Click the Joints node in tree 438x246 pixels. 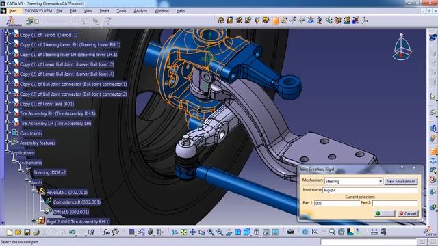click(36, 182)
